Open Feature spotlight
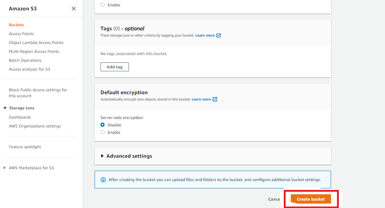 [25, 147]
